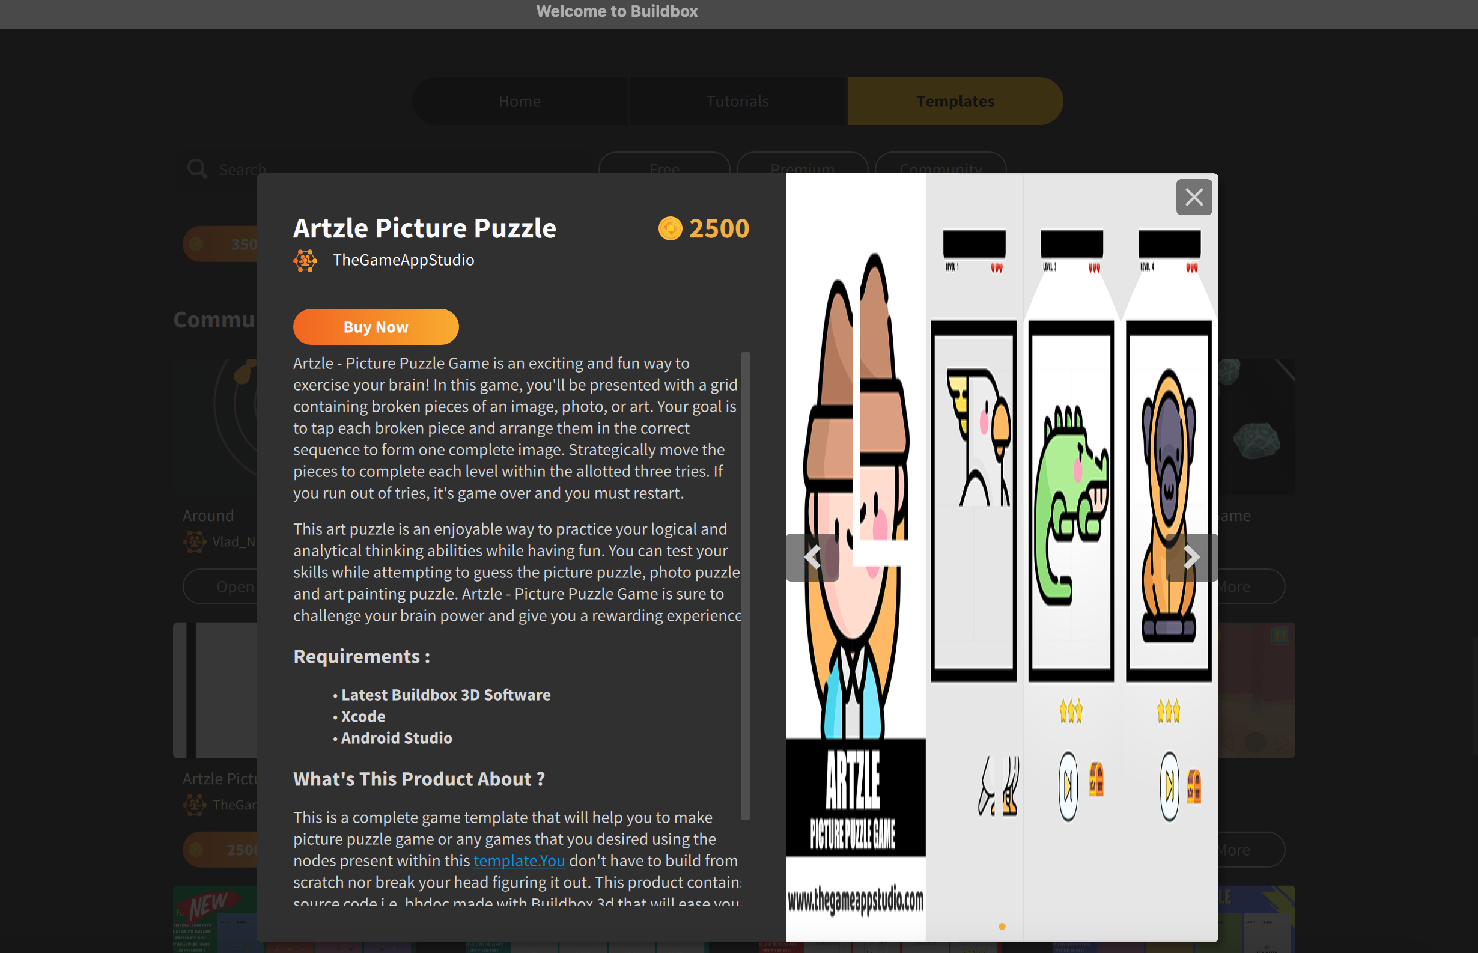Click the Artzle cover art preview image
The image size is (1478, 953).
click(x=856, y=557)
